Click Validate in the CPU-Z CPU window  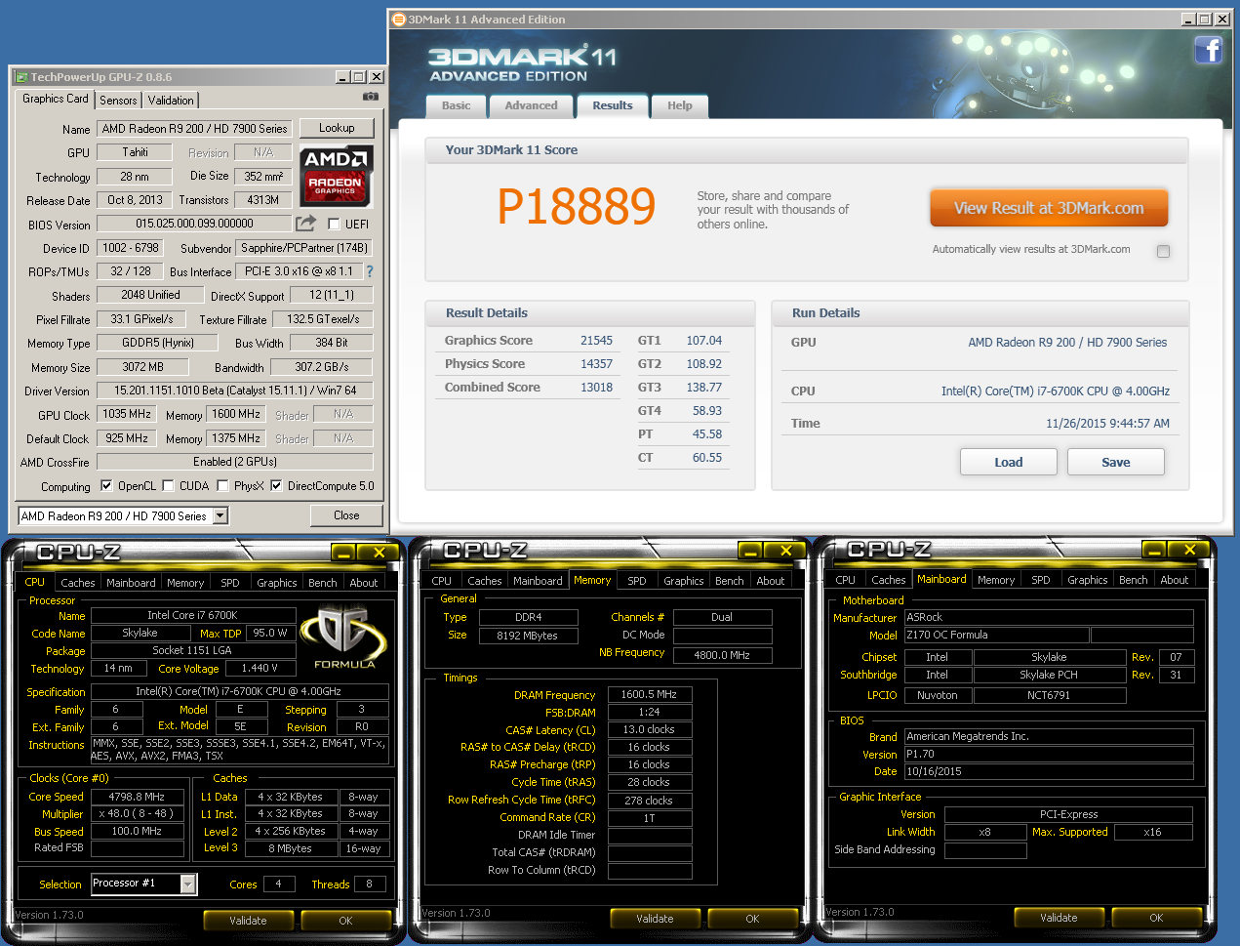coord(248,920)
